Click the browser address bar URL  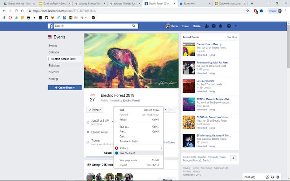pos(64,11)
